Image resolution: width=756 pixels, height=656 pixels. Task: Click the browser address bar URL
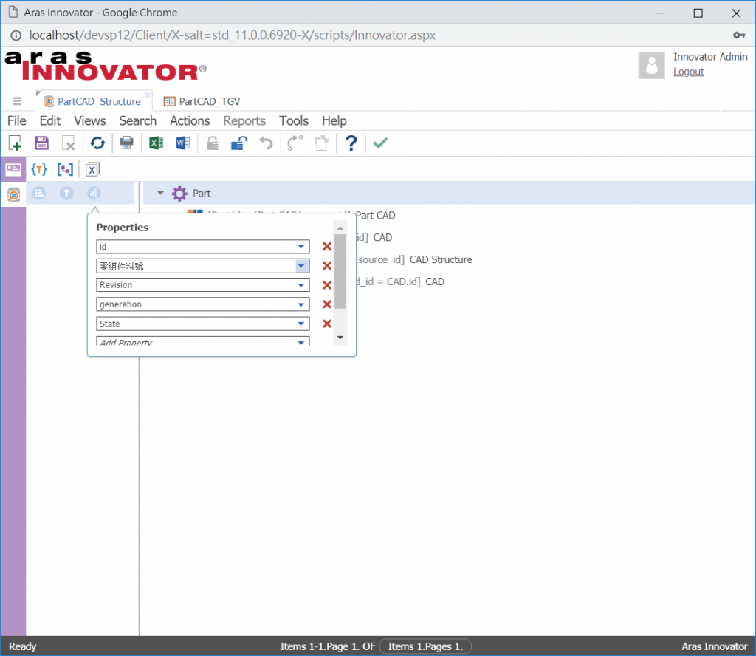(232, 35)
